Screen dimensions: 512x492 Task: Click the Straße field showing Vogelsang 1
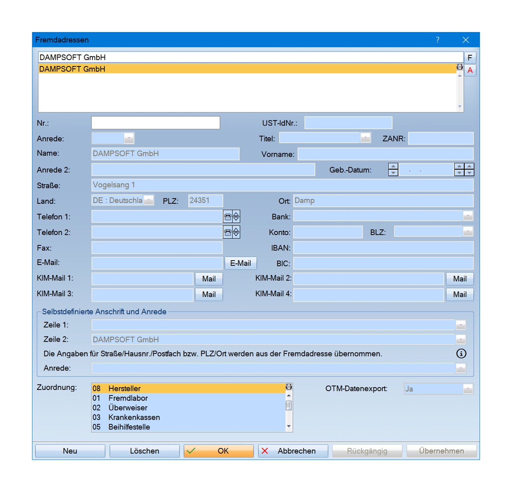(x=282, y=185)
